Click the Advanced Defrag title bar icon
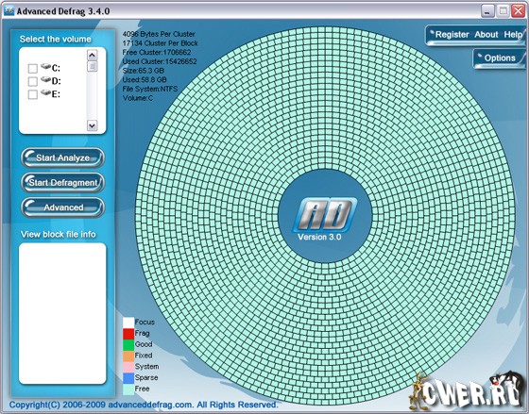This screenshot has height=414, width=529. (x=9, y=11)
